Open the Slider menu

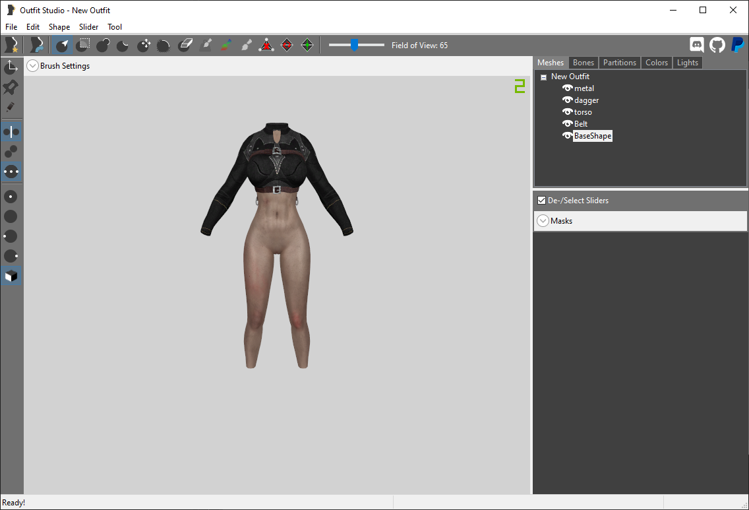click(x=89, y=27)
